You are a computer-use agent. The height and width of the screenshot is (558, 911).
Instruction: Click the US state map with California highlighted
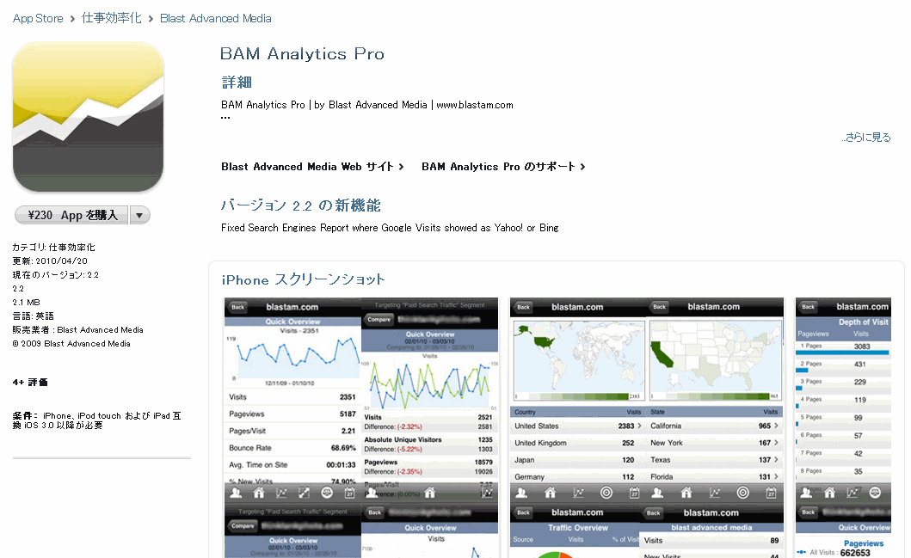click(x=715, y=360)
